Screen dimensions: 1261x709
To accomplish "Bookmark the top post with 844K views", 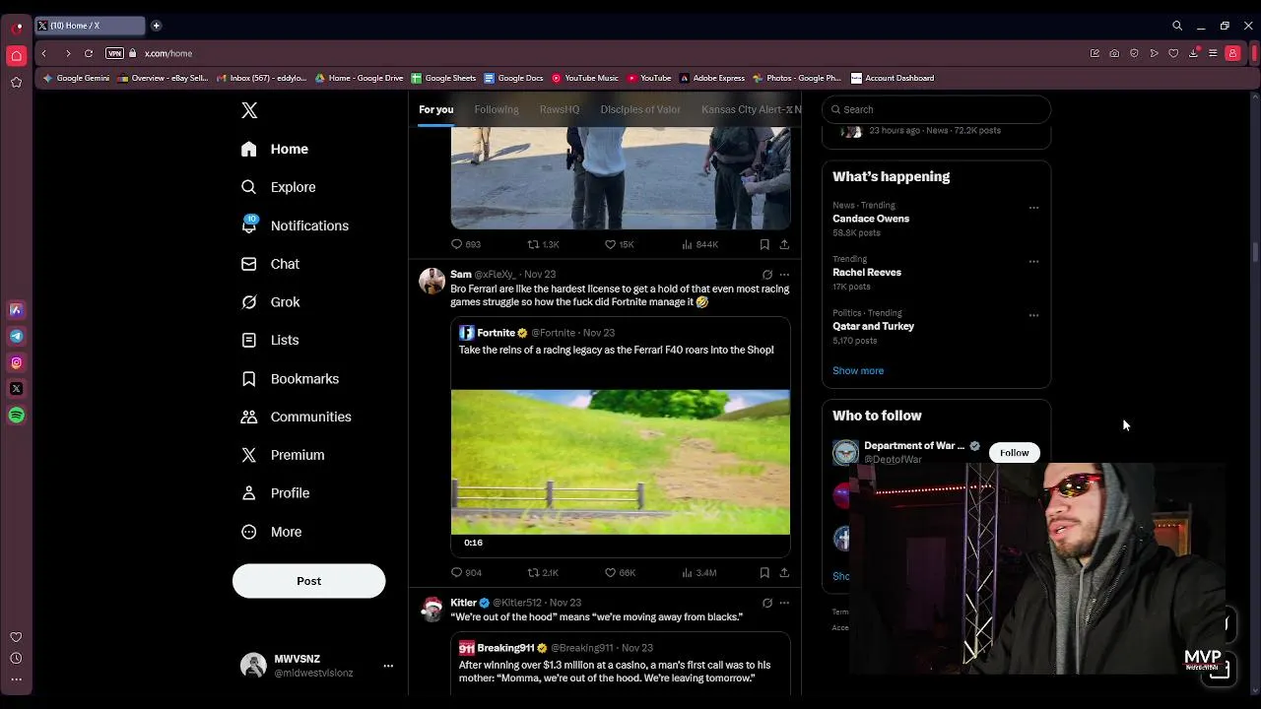I will (764, 244).
